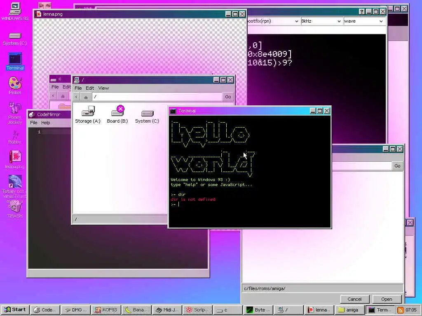
Task: Click the 'dir is not defined' error text
Action: pyautogui.click(x=193, y=200)
